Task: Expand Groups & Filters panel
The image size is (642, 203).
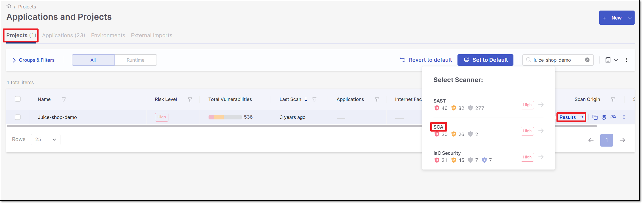Action: tap(33, 60)
